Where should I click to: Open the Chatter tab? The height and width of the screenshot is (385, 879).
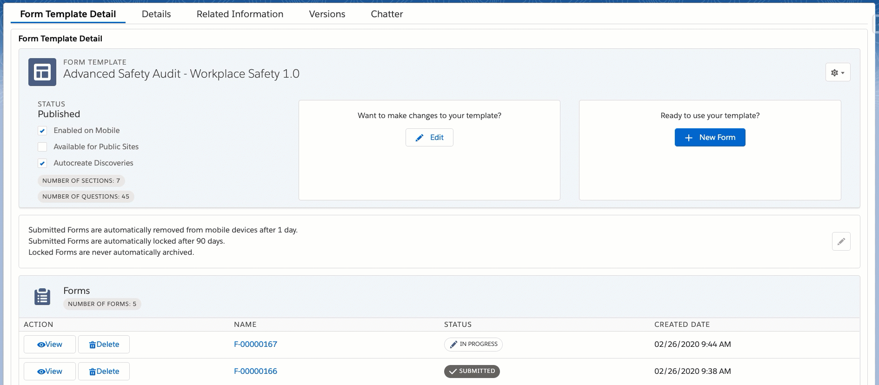pyautogui.click(x=387, y=14)
